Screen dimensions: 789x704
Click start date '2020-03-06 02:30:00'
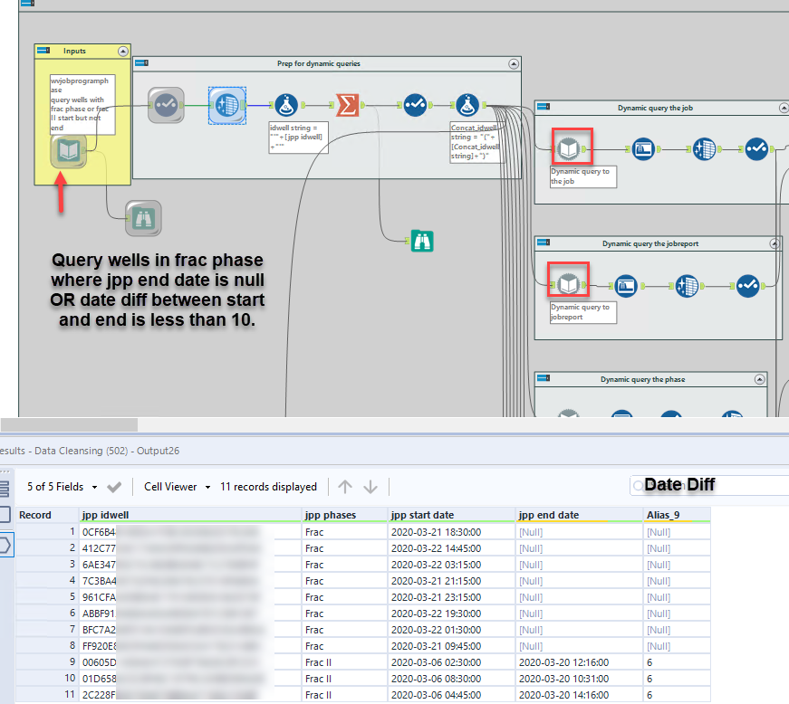coord(452,662)
